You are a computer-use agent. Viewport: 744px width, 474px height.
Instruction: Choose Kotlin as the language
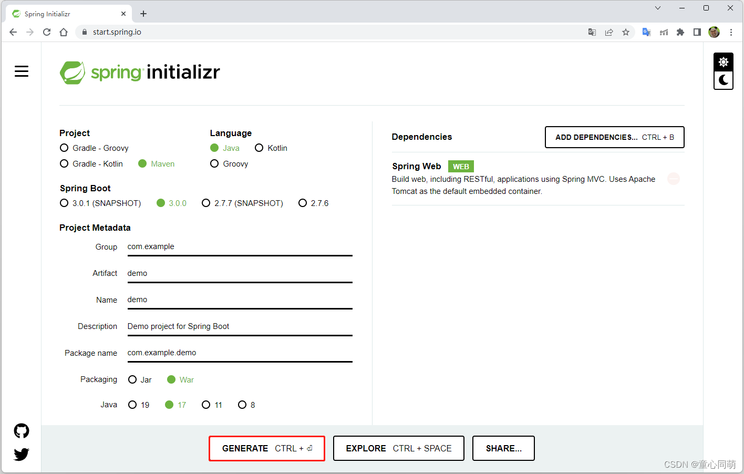tap(271, 148)
